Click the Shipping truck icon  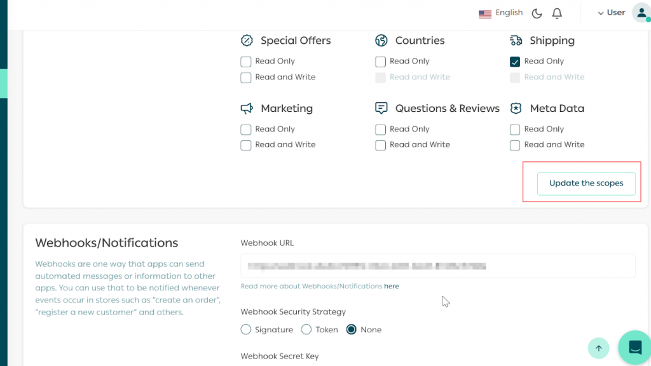click(x=516, y=41)
